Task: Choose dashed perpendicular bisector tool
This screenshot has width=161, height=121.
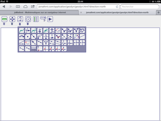Action: point(82,42)
